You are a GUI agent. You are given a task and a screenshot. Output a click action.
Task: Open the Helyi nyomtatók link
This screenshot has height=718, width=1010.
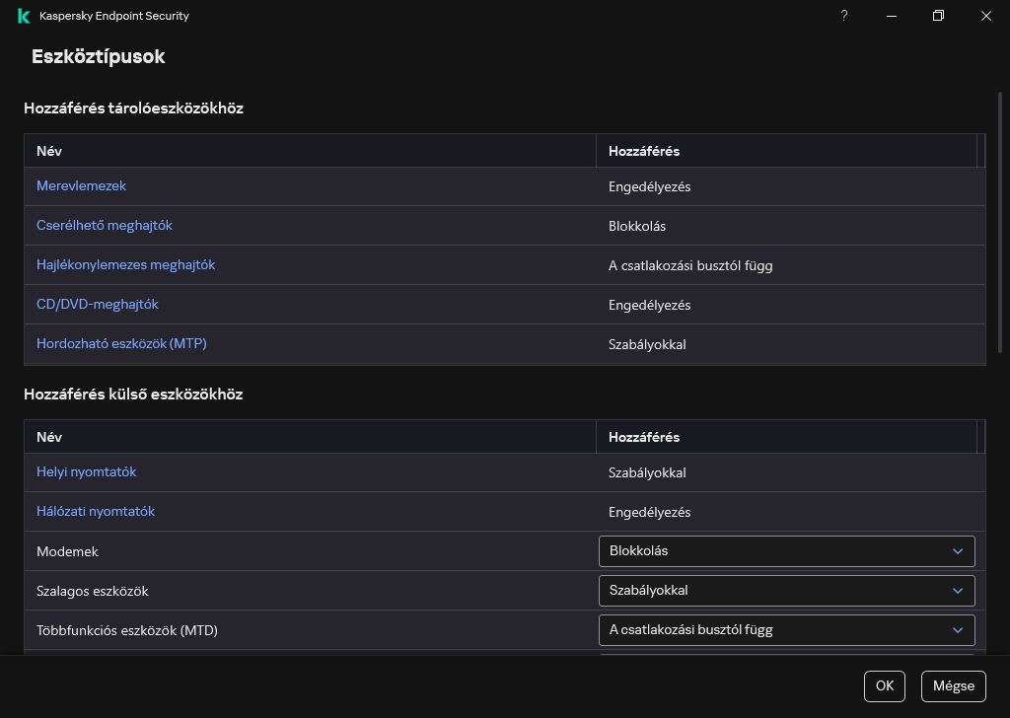pos(87,472)
